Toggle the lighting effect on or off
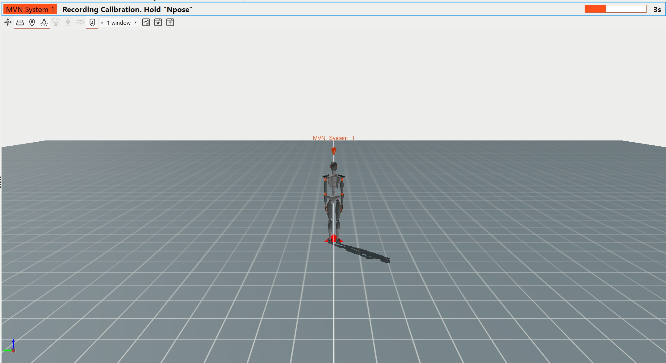This screenshot has height=363, width=666. pyautogui.click(x=44, y=22)
